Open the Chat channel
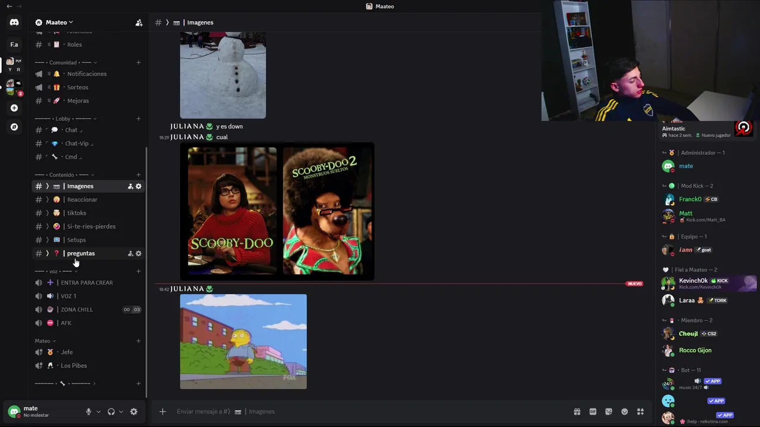 point(88,130)
